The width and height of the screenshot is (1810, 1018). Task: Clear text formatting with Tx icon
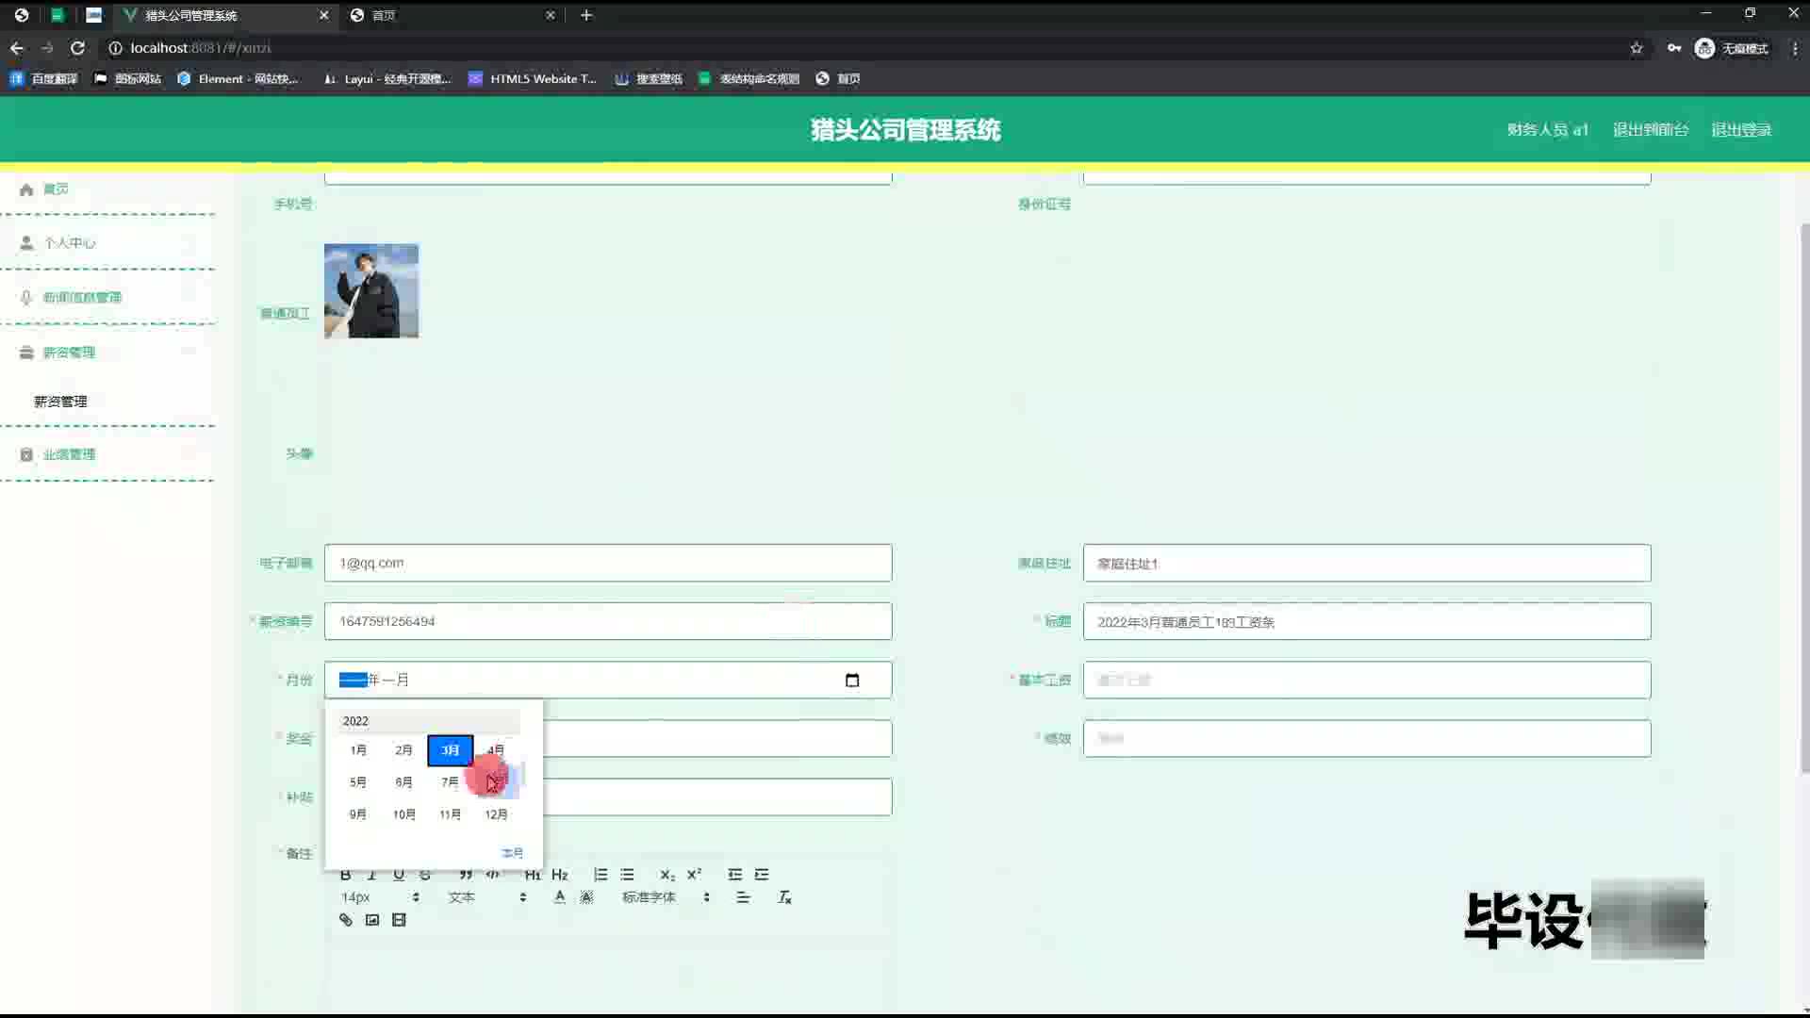[784, 897]
